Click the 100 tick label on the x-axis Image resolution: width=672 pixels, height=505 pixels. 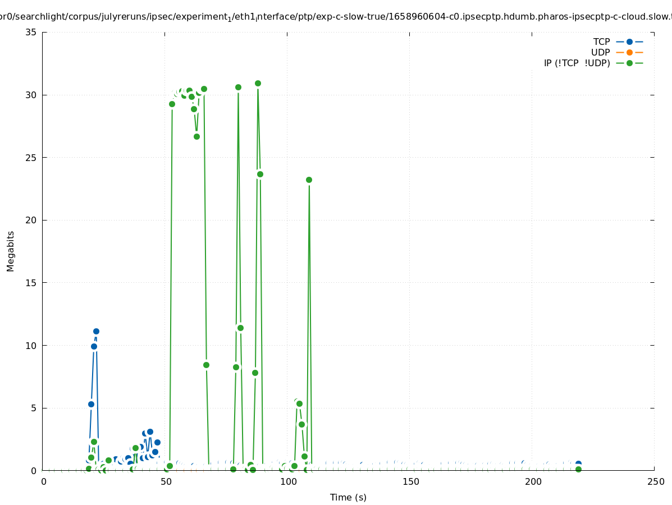tap(288, 481)
